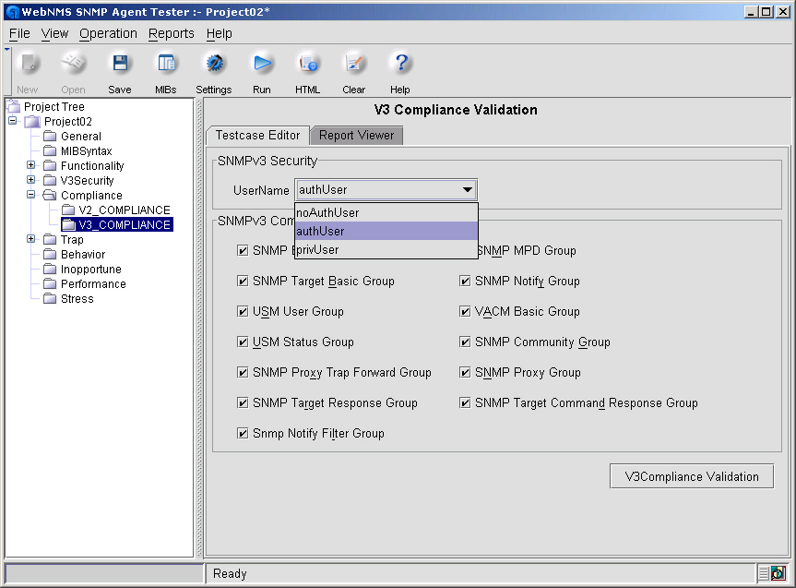This screenshot has width=796, height=588.
Task: Uncheck USM User Group
Action: point(243,311)
